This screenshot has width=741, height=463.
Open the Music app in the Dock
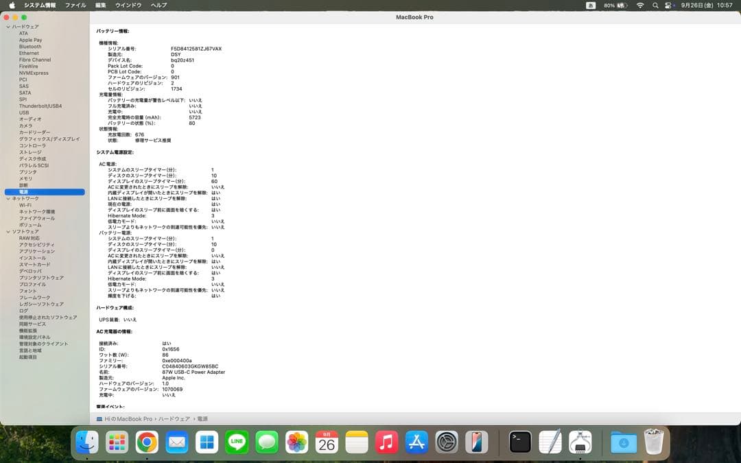click(x=386, y=442)
